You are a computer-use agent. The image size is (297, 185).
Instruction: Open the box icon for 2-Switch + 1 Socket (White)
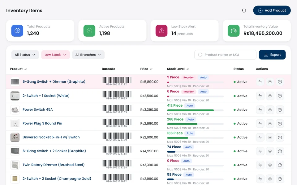click(x=280, y=96)
